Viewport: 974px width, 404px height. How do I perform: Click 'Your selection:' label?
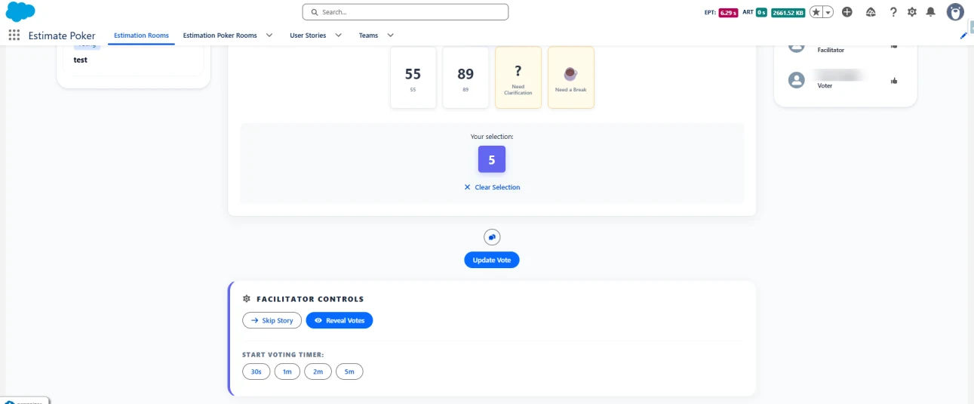pos(492,137)
